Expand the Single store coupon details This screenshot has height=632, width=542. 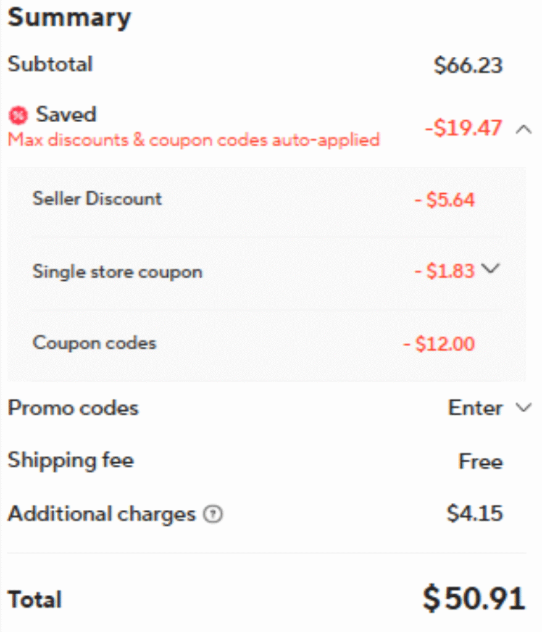(x=490, y=269)
